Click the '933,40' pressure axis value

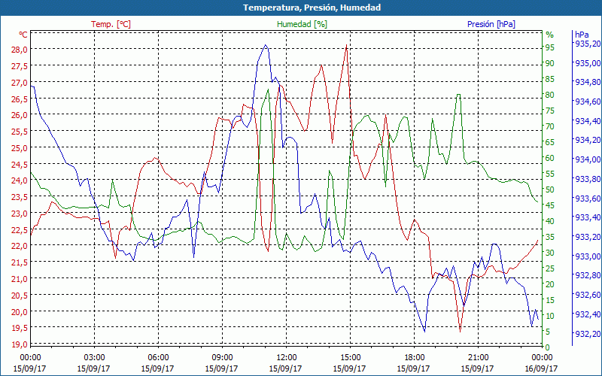pos(588,217)
